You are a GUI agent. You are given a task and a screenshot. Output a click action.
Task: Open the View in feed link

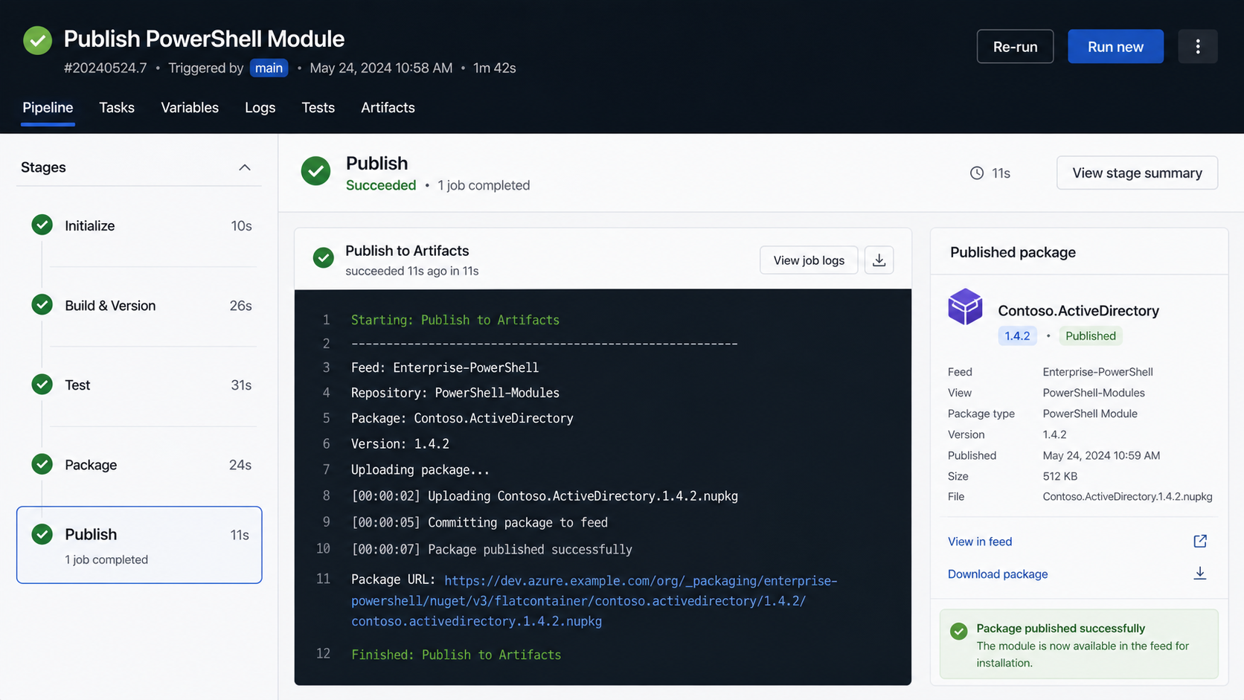[x=979, y=542]
